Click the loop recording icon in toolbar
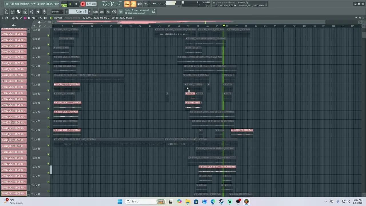 click(x=140, y=4)
